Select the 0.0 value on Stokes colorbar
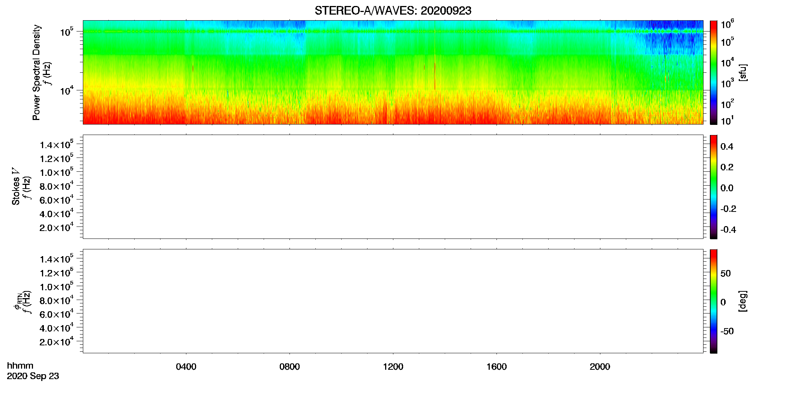Screen dimensions: 786x405 727,188
